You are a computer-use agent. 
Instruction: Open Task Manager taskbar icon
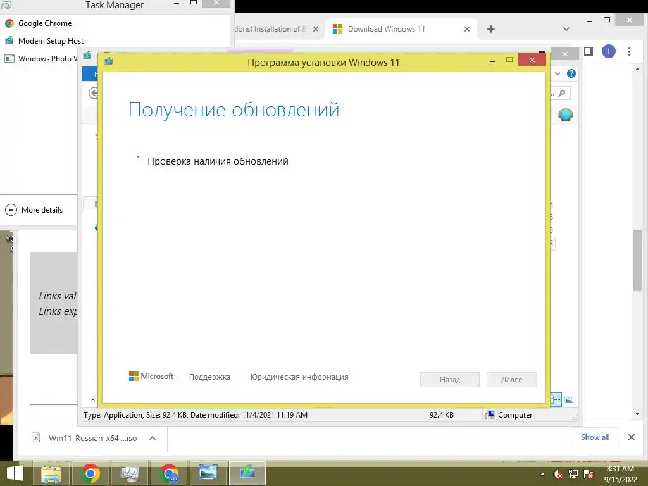pyautogui.click(x=129, y=473)
